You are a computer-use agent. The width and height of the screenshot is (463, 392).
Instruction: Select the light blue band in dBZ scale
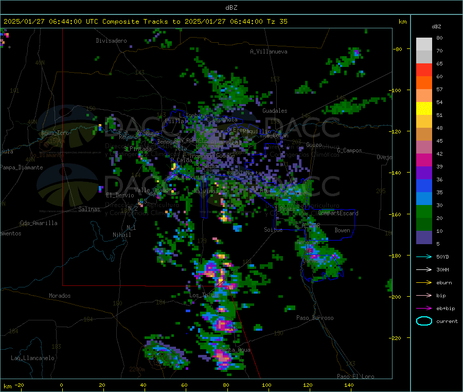pos(424,199)
